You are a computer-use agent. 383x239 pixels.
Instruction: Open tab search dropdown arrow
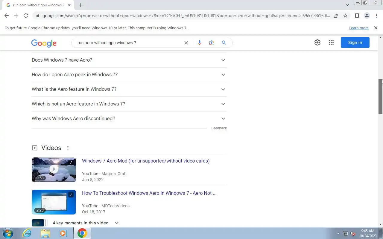tap(347, 5)
